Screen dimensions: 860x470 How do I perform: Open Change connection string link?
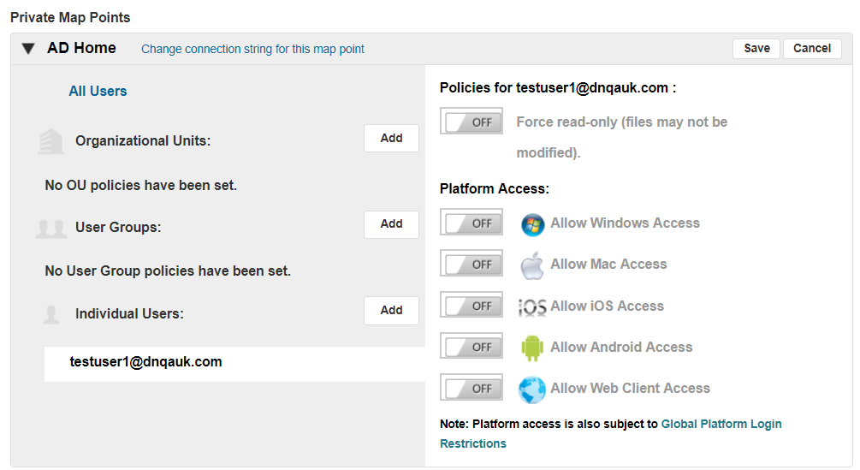[x=252, y=49]
